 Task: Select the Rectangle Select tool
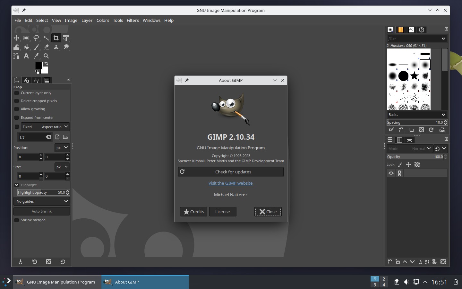coord(26,38)
